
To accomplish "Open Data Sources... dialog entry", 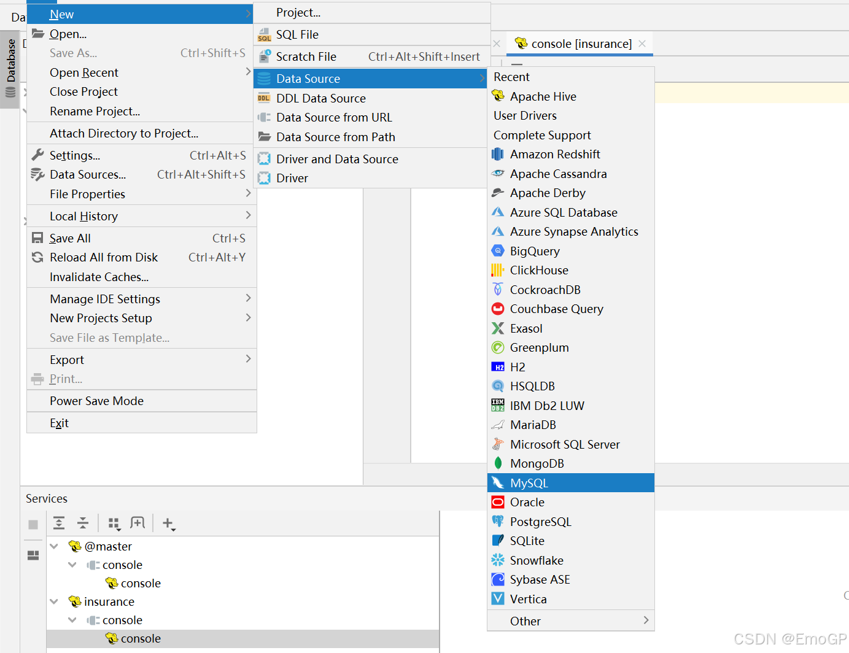I will click(142, 174).
